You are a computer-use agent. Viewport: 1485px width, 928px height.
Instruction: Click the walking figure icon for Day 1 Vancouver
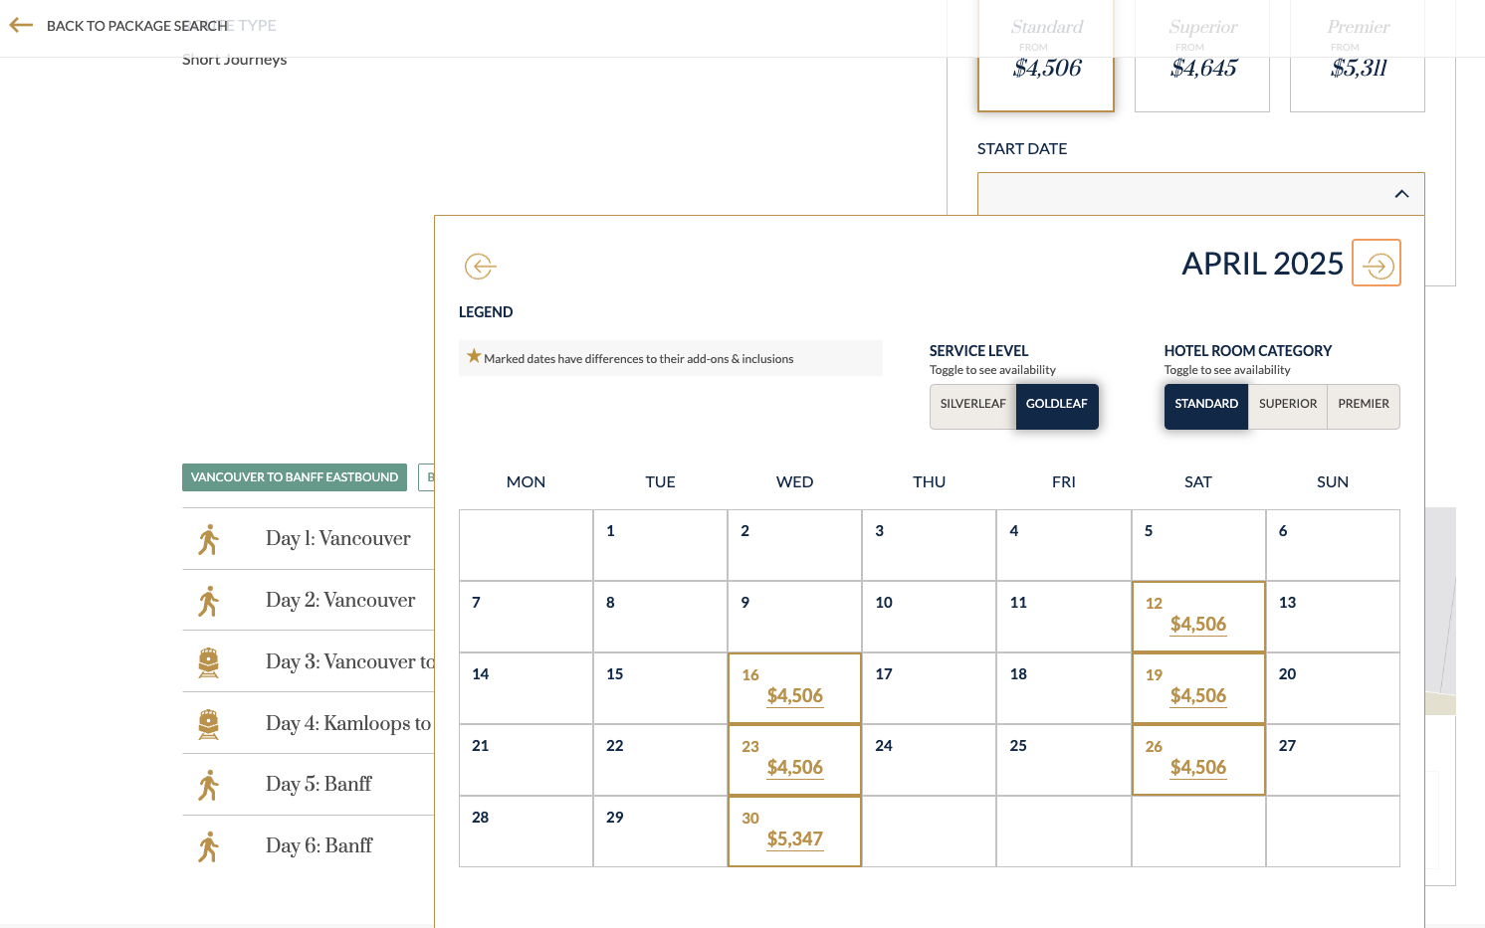[x=208, y=538]
